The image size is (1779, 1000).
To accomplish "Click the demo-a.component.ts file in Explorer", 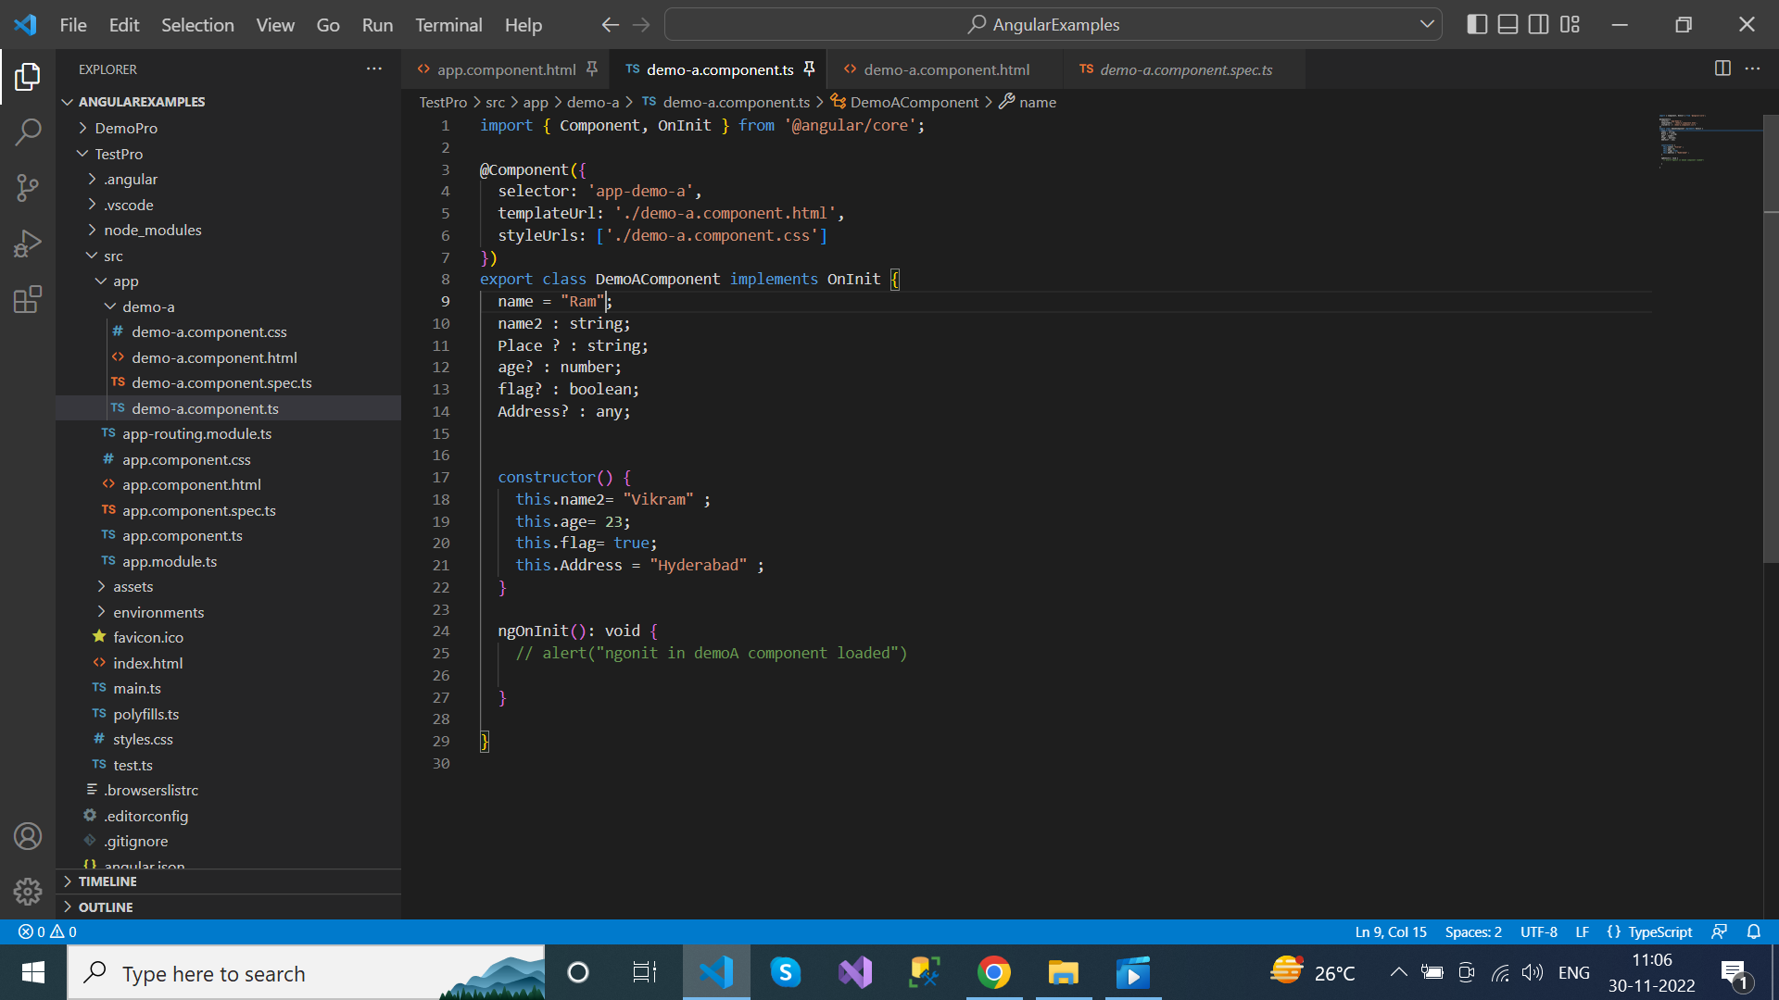I will 206,407.
